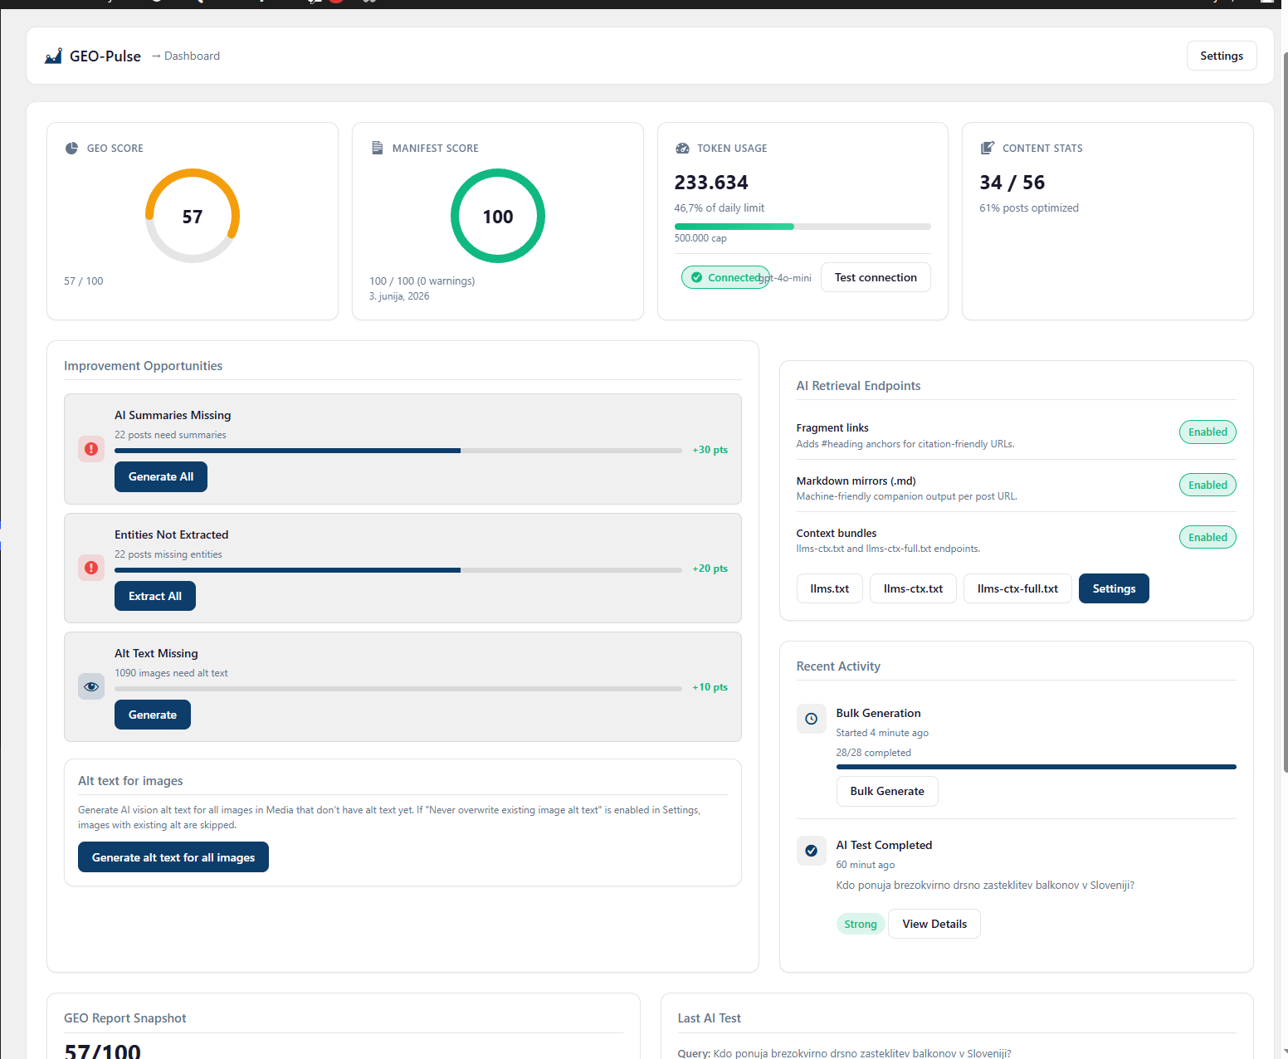This screenshot has width=1288, height=1059.
Task: Click the Alt Text Missing eye icon
Action: 91,686
